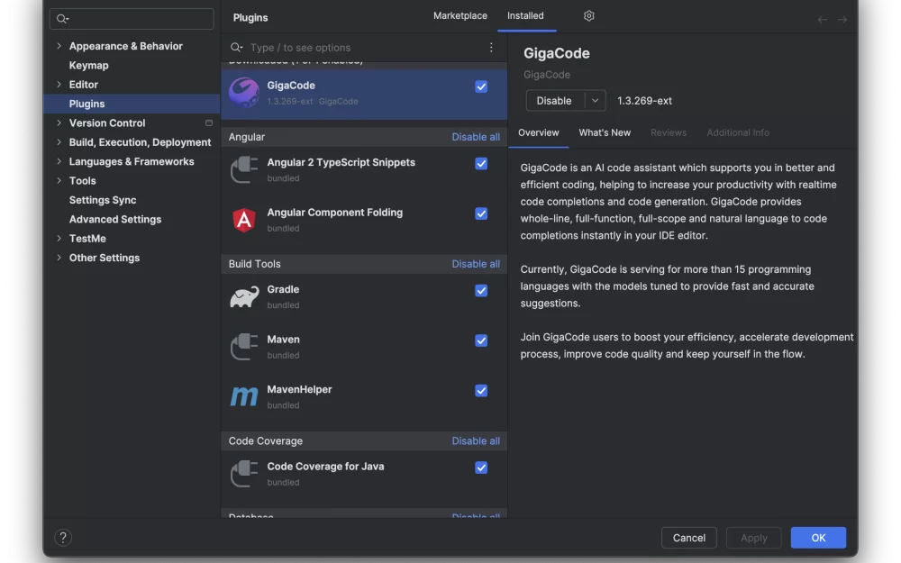Click the Code Coverage for Java plug icon

(x=243, y=474)
